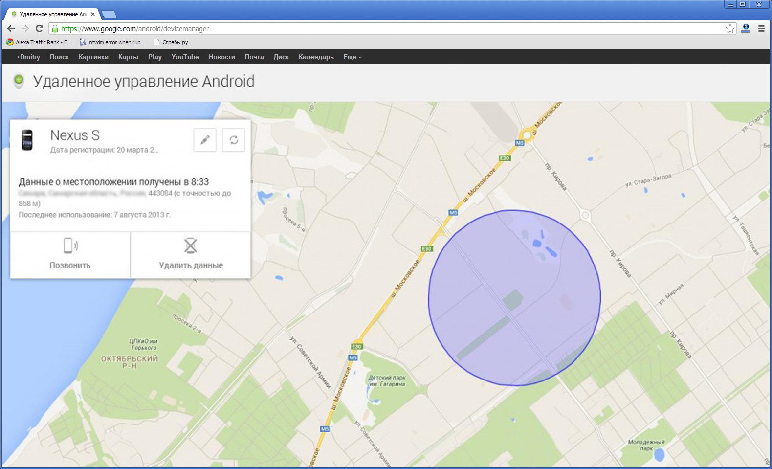Click ул. Стара-Загора street label
Viewport: 772px width, 469px height.
(648, 180)
